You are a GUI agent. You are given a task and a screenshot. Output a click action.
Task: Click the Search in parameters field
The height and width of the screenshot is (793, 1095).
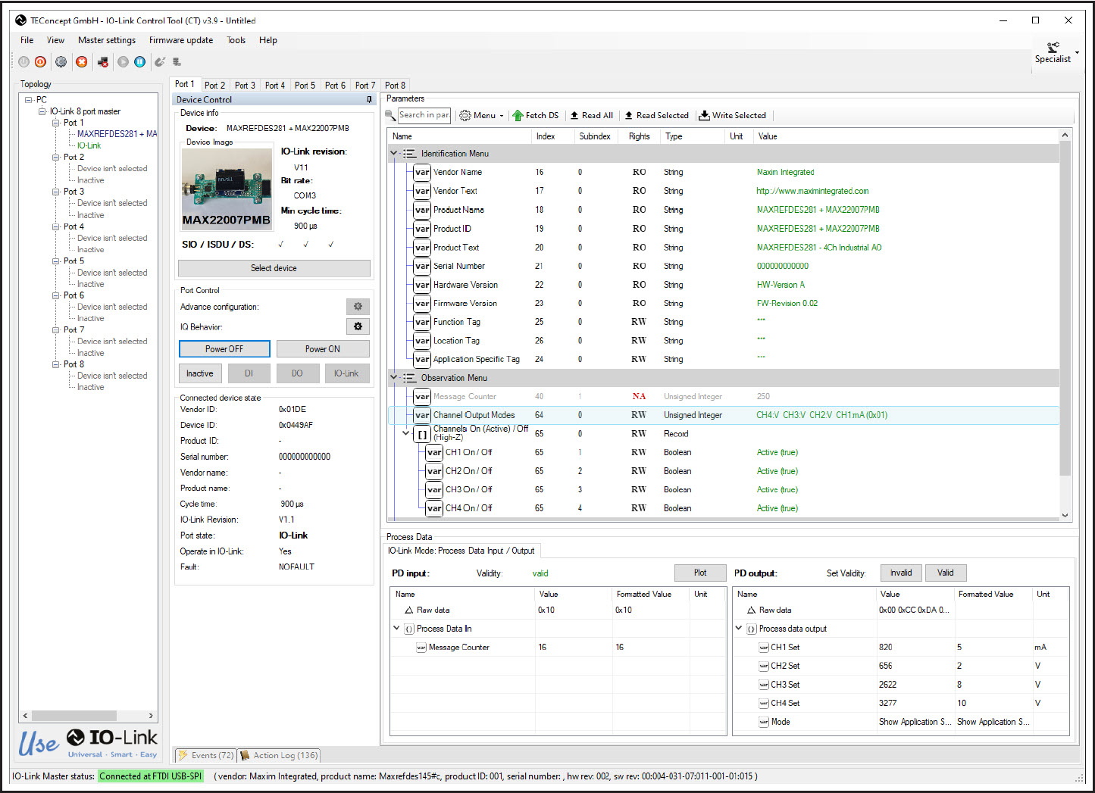[x=424, y=115]
